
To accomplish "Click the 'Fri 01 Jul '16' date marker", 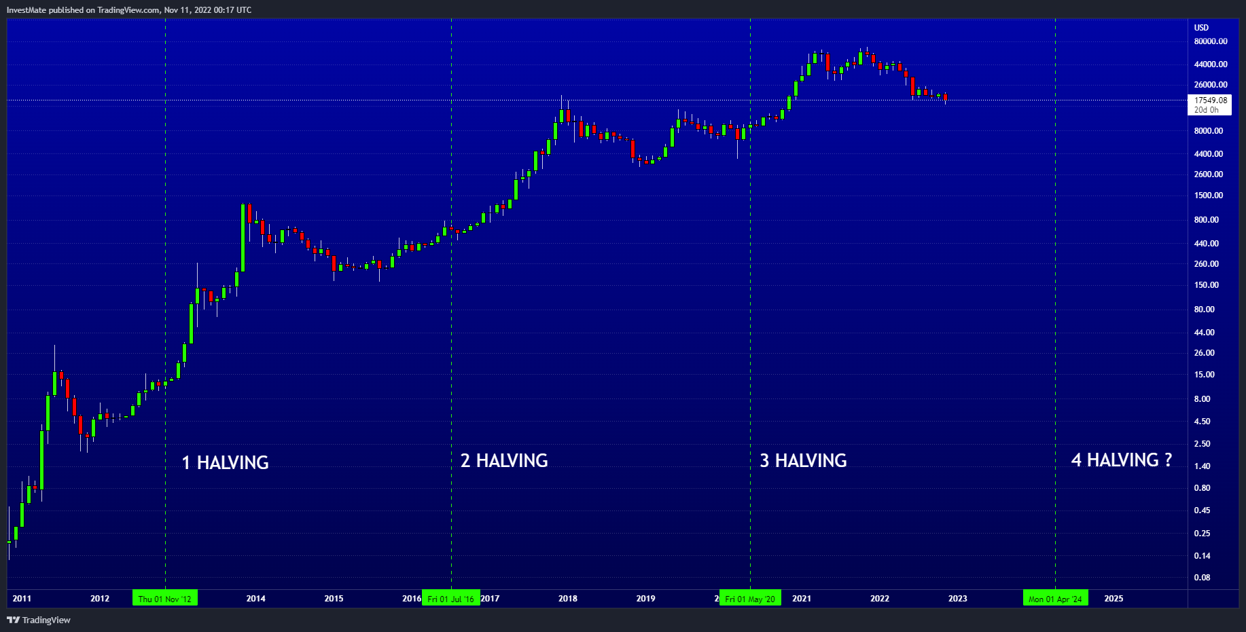I will point(451,598).
